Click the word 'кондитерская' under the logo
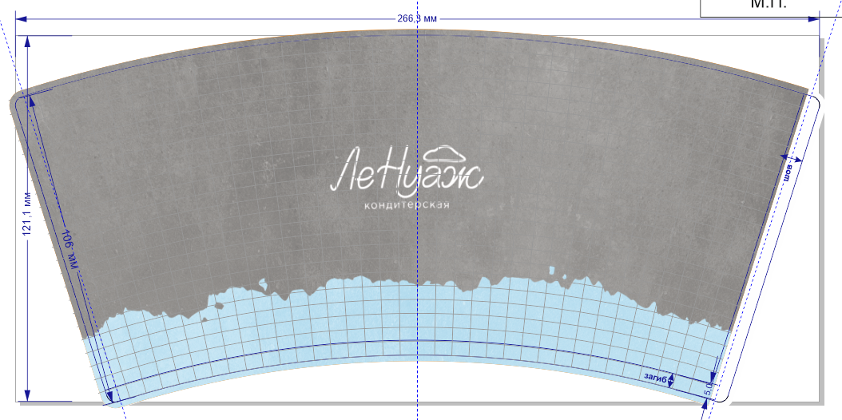Viewport: 842px width, 420px height. (407, 205)
